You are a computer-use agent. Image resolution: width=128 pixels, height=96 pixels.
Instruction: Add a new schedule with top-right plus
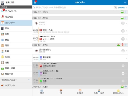[125, 2]
